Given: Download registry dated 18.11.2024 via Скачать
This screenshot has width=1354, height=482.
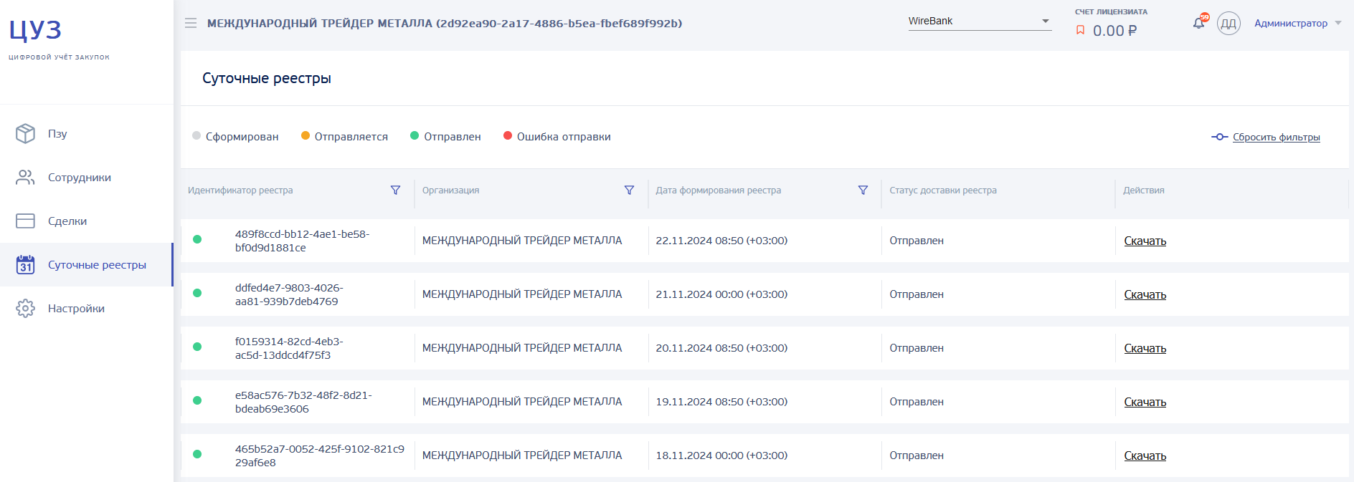Looking at the screenshot, I should (1145, 456).
